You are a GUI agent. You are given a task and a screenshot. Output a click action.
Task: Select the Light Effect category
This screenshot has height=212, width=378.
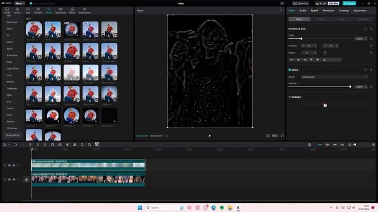tap(12, 68)
